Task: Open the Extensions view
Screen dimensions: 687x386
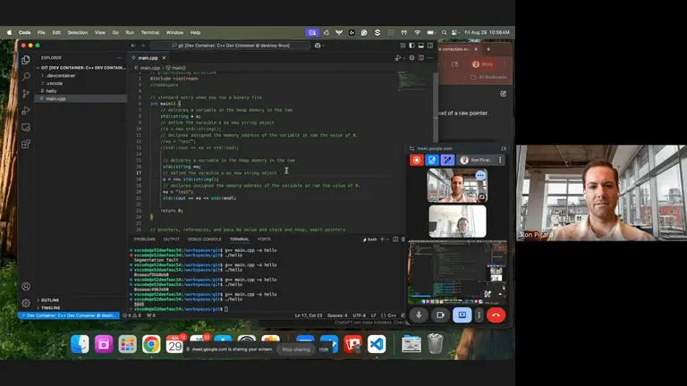Action: tap(26, 144)
